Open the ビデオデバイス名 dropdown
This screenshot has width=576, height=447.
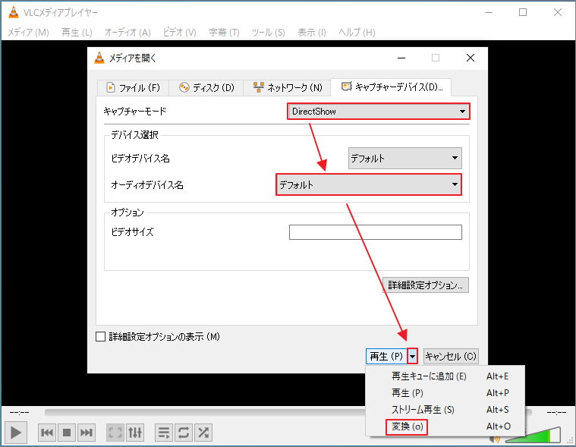404,159
